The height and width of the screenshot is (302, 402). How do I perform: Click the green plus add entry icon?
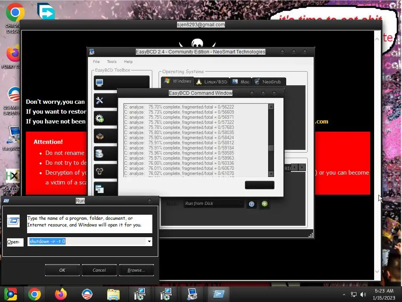[x=265, y=204]
